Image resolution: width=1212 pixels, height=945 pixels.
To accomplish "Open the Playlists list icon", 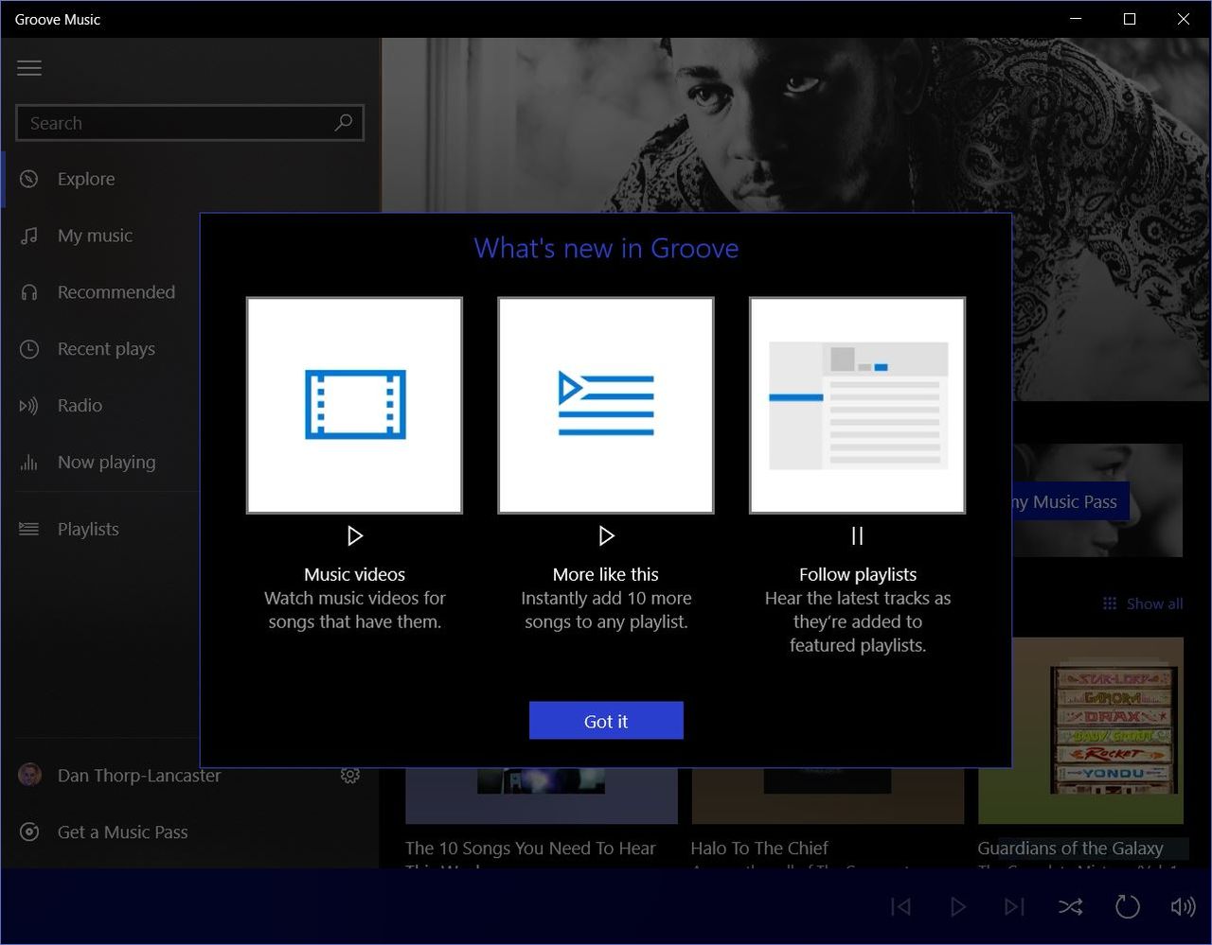I will [x=29, y=529].
